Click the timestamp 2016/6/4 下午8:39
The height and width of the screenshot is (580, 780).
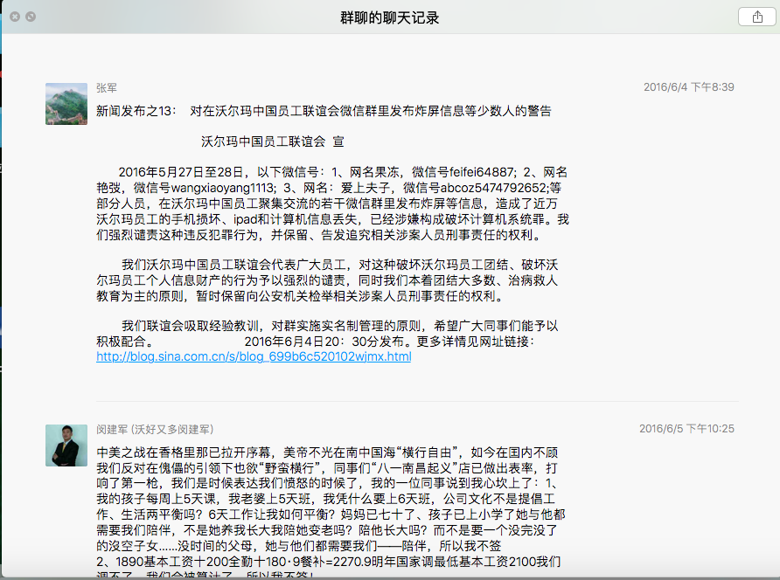pos(688,87)
